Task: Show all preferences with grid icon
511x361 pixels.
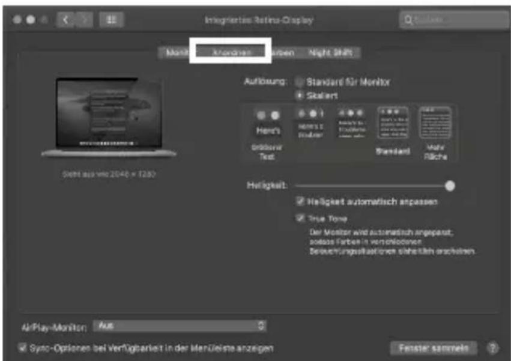Action: tap(112, 20)
